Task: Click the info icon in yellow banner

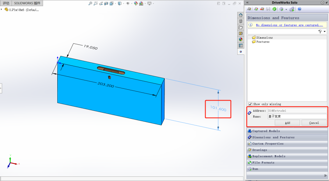Action: click(x=250, y=25)
